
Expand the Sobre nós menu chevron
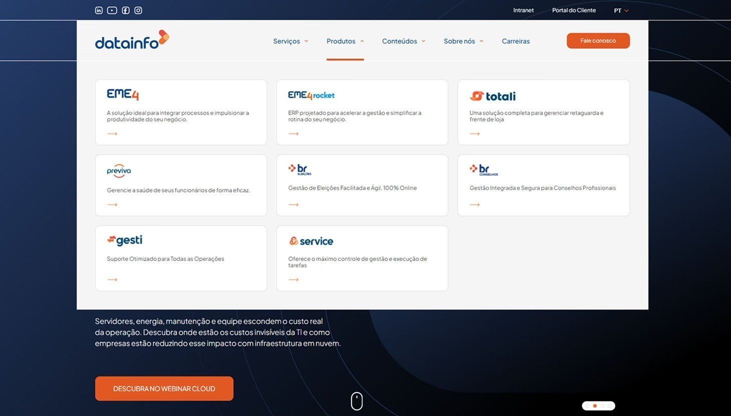coord(481,41)
